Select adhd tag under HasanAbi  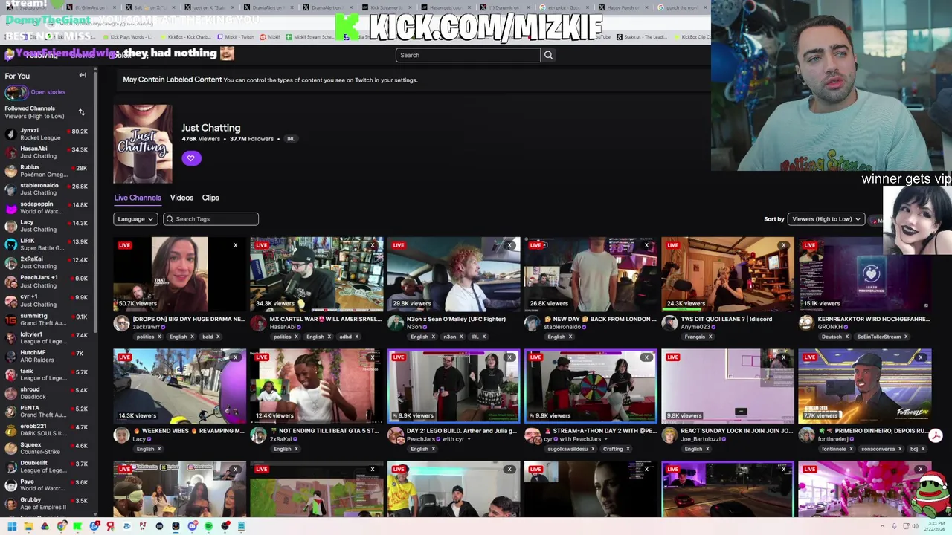click(345, 337)
